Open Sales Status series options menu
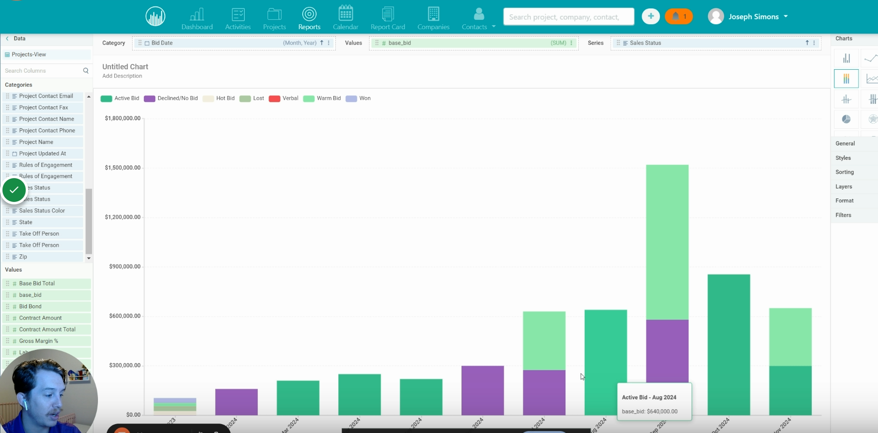This screenshot has width=878, height=433. click(x=814, y=43)
